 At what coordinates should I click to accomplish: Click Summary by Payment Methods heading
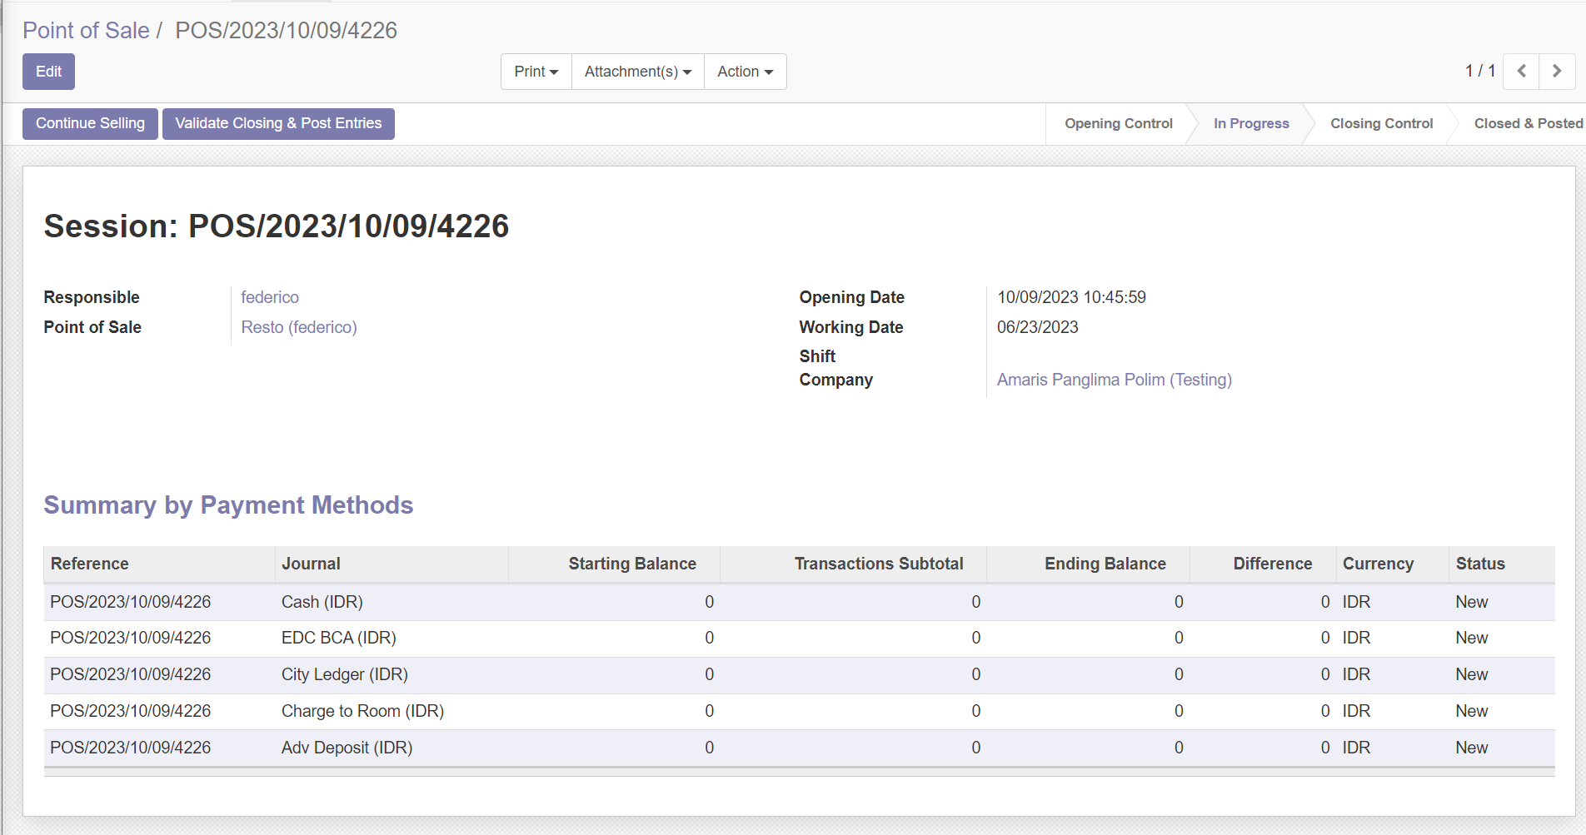pos(228,505)
